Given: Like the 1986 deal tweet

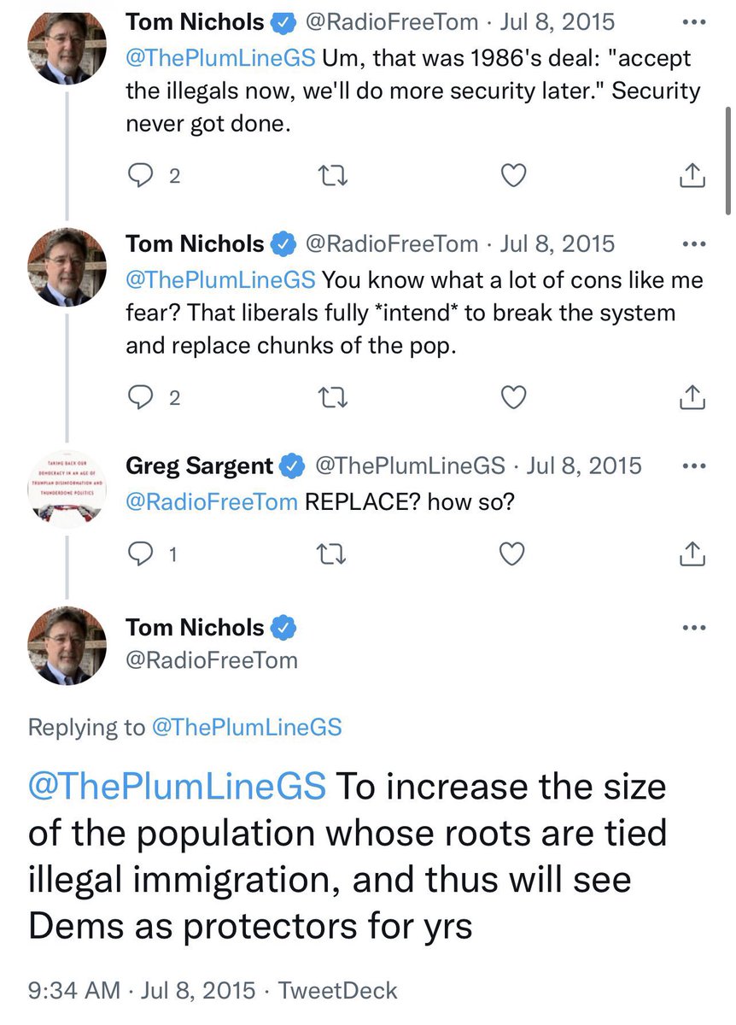Looking at the screenshot, I should pos(512,176).
